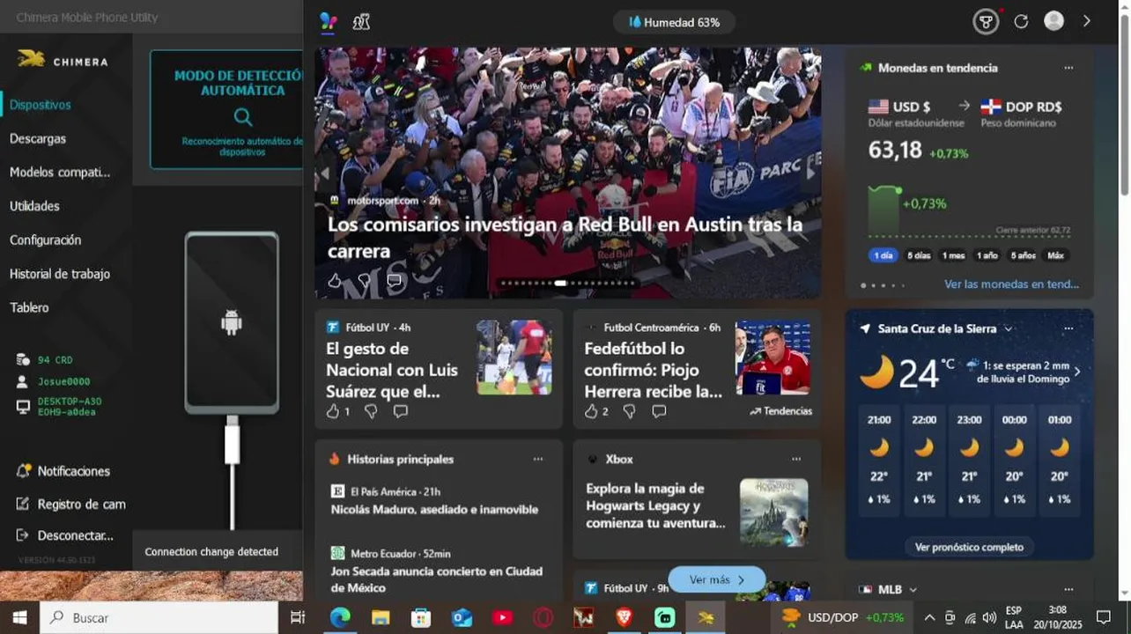Image resolution: width=1131 pixels, height=634 pixels.
Task: Select the 1 día chart range
Action: click(883, 255)
